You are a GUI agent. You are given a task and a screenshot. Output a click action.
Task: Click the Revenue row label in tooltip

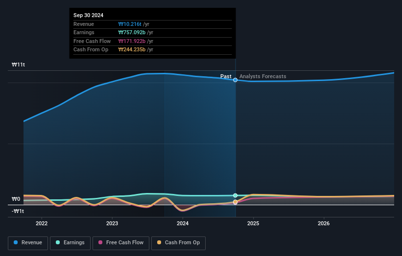click(84, 24)
